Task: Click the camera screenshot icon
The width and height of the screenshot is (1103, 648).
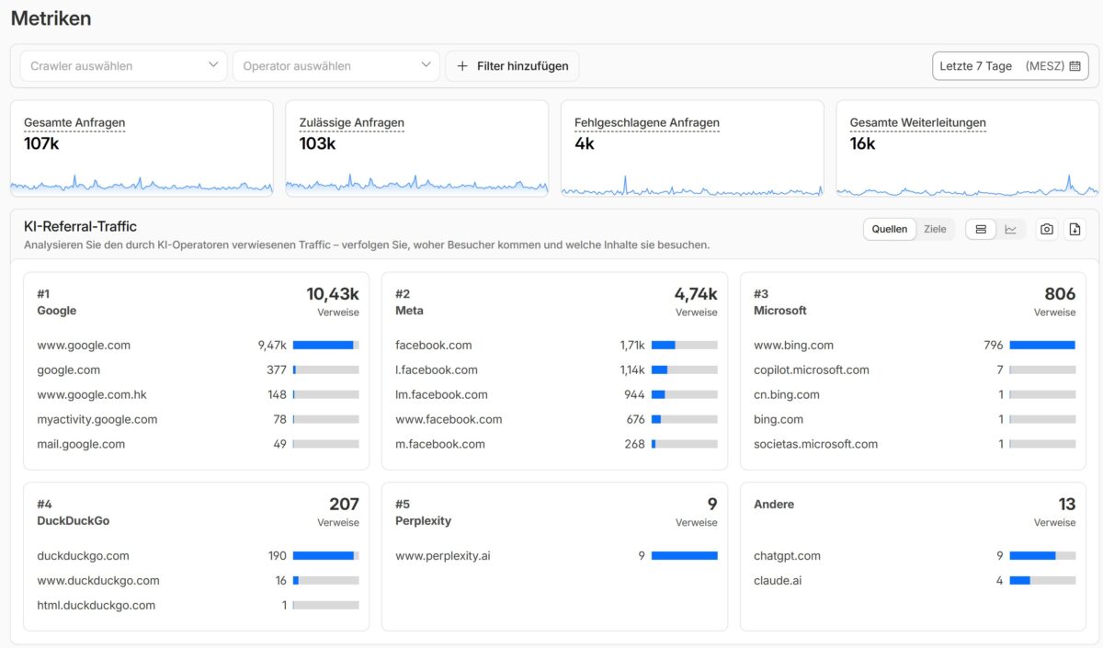Action: click(1046, 229)
